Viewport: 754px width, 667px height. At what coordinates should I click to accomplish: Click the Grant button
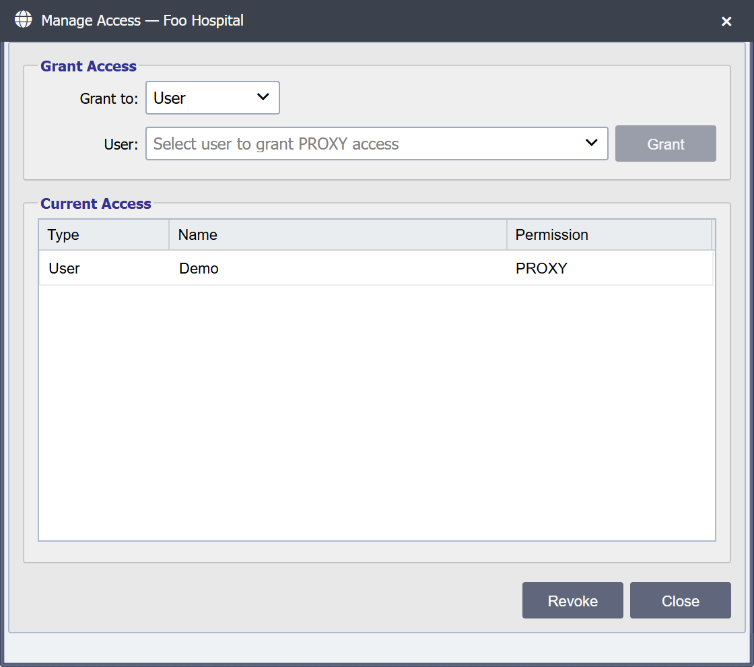[666, 144]
